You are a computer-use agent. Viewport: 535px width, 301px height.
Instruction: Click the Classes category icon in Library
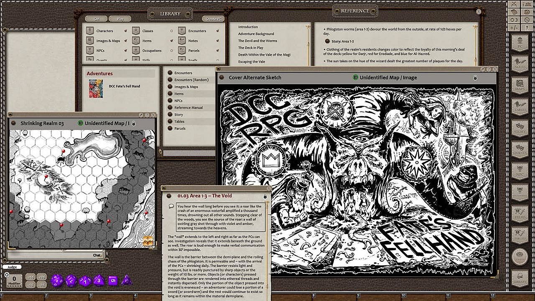click(x=136, y=31)
